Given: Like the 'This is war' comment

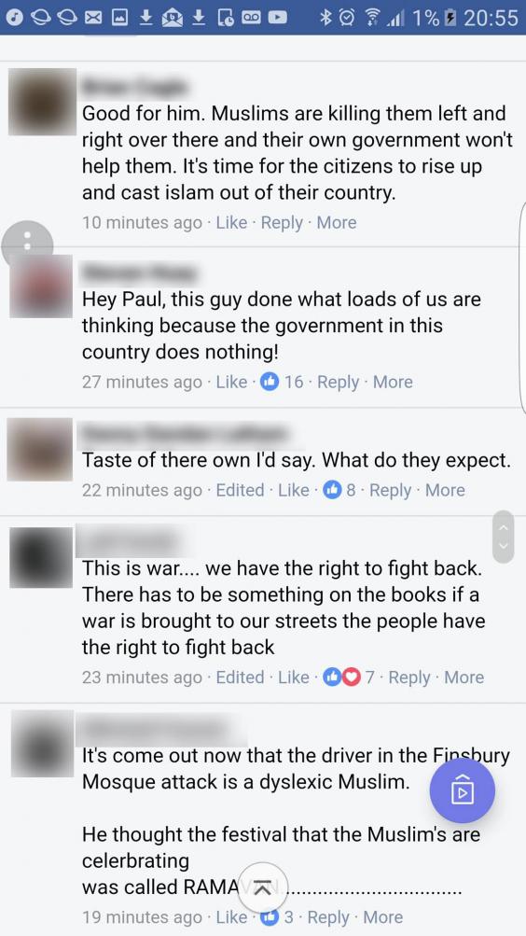Looking at the screenshot, I should [294, 678].
